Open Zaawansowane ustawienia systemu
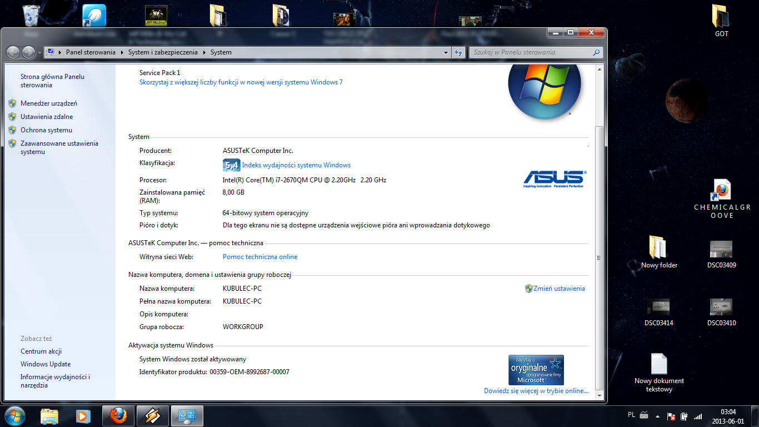 point(59,147)
